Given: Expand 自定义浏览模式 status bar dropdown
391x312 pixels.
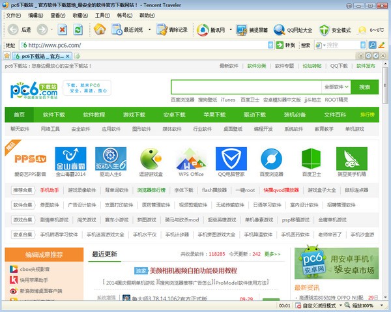Looking at the screenshot, I should point(340,305).
